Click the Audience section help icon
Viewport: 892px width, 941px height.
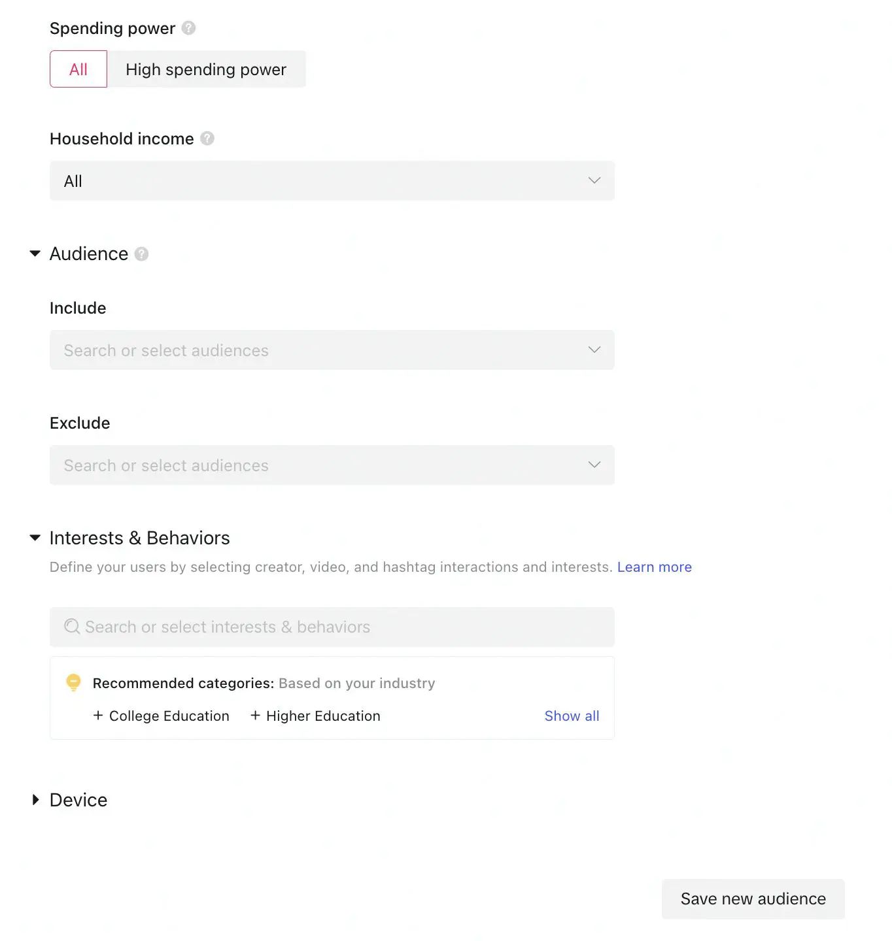141,254
